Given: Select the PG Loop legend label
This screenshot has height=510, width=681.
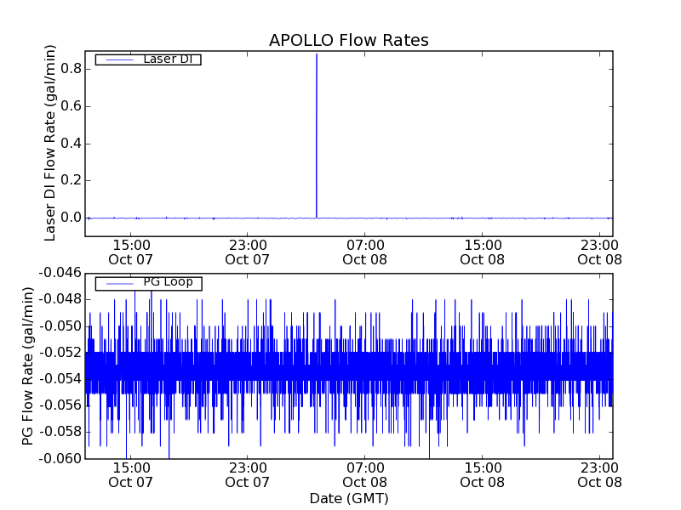Looking at the screenshot, I should pyautogui.click(x=168, y=282).
